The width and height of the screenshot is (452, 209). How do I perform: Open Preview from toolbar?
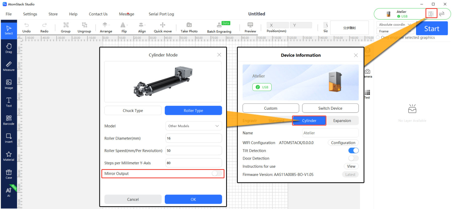click(x=250, y=28)
